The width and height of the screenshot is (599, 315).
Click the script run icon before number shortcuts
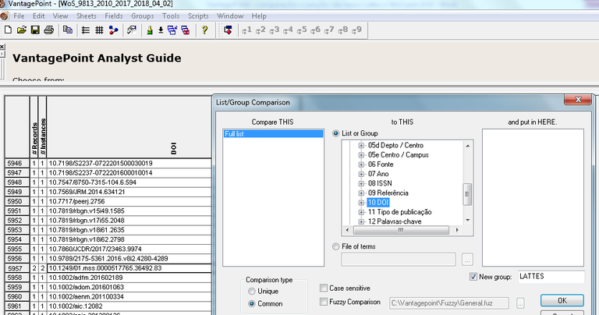228,30
